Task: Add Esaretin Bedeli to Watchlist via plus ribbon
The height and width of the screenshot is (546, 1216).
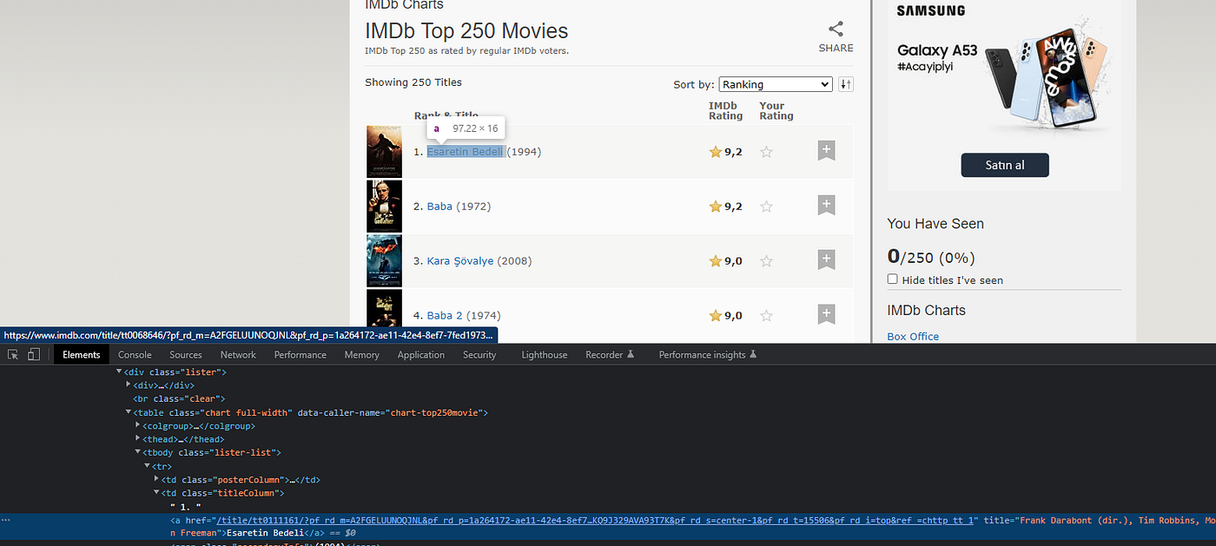Action: (825, 149)
